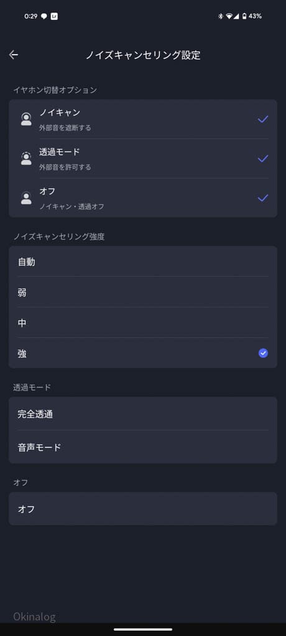Tap the Wi-Fi status icon
The image size is (286, 636).
[x=229, y=16]
